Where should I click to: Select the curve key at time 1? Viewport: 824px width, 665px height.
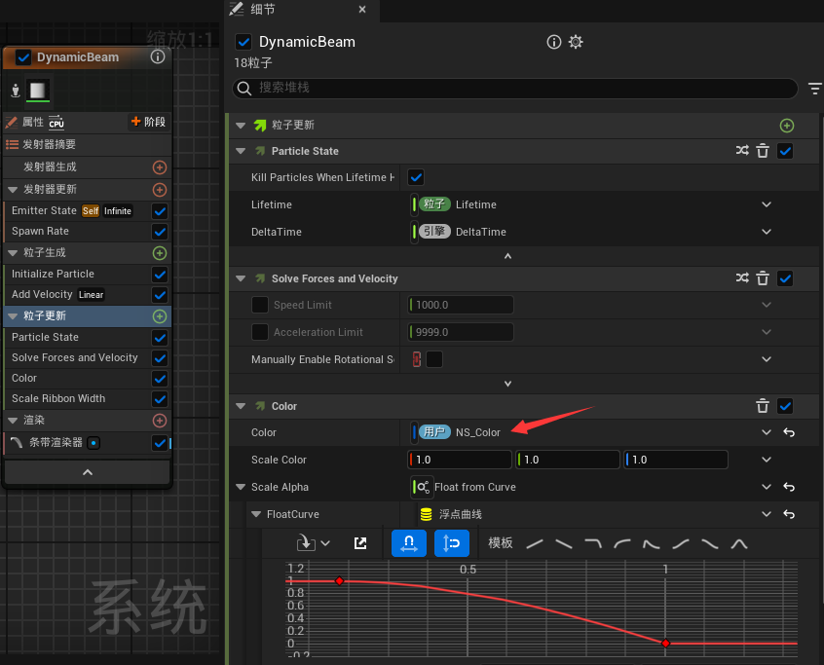click(665, 643)
